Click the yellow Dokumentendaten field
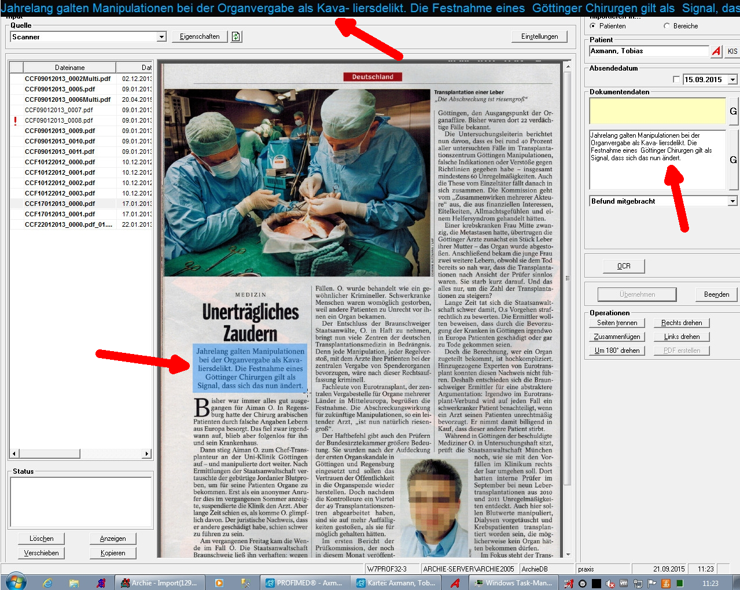Screen dimensions: 740x590 [x=657, y=111]
